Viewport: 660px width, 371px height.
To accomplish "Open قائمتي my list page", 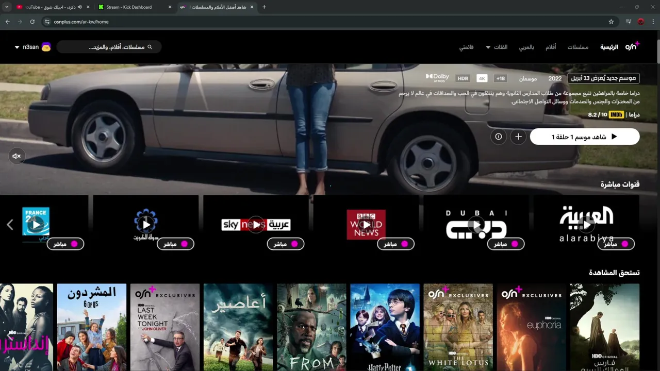I will tap(467, 47).
